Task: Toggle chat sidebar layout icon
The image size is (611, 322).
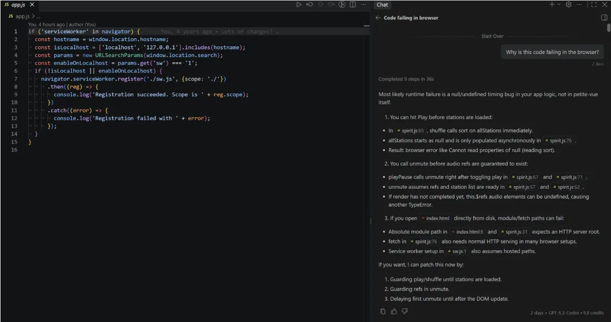Action: 604,18
